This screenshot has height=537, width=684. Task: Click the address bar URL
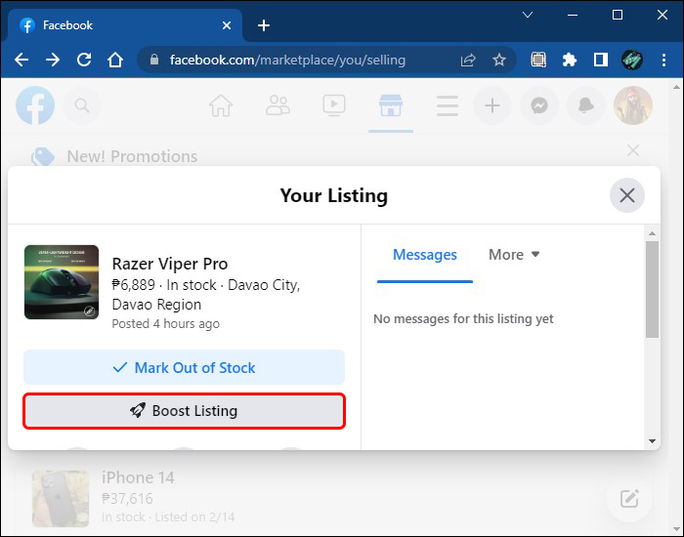coord(287,60)
